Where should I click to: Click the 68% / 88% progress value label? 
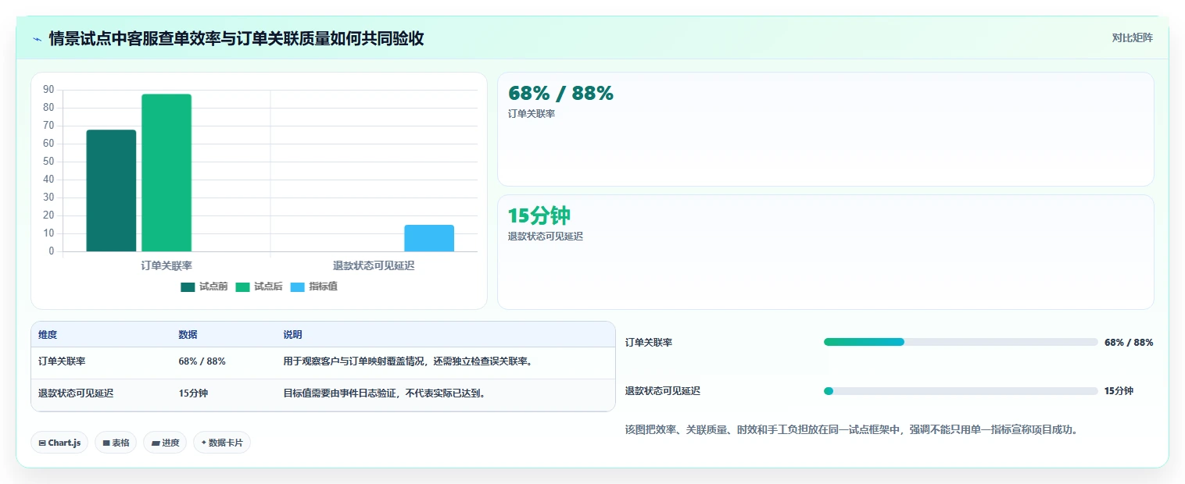point(1129,343)
